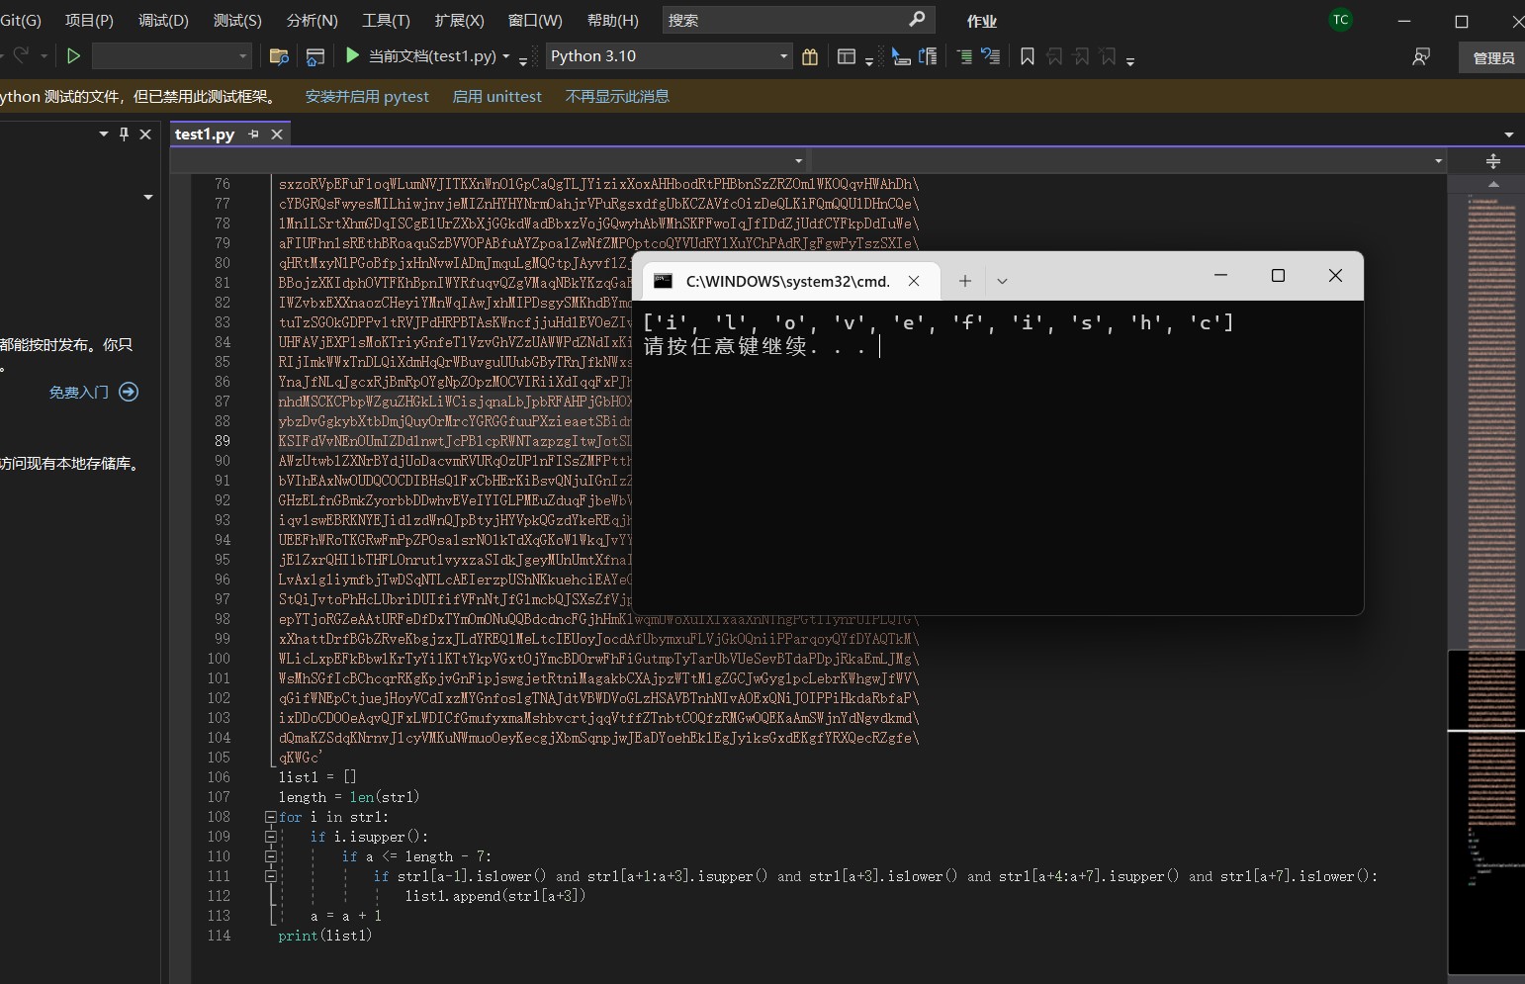Open the left navigation dropdown above editor

click(x=798, y=160)
